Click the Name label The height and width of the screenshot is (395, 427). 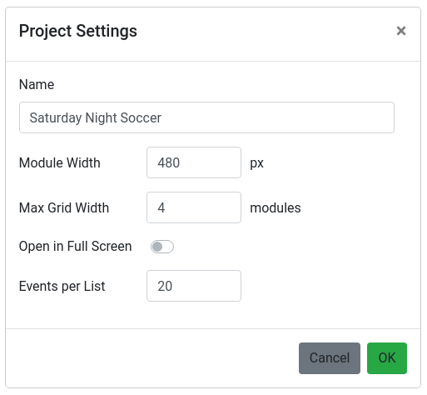pyautogui.click(x=37, y=84)
